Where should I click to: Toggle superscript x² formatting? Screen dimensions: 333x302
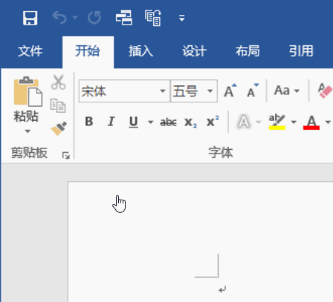click(x=213, y=121)
